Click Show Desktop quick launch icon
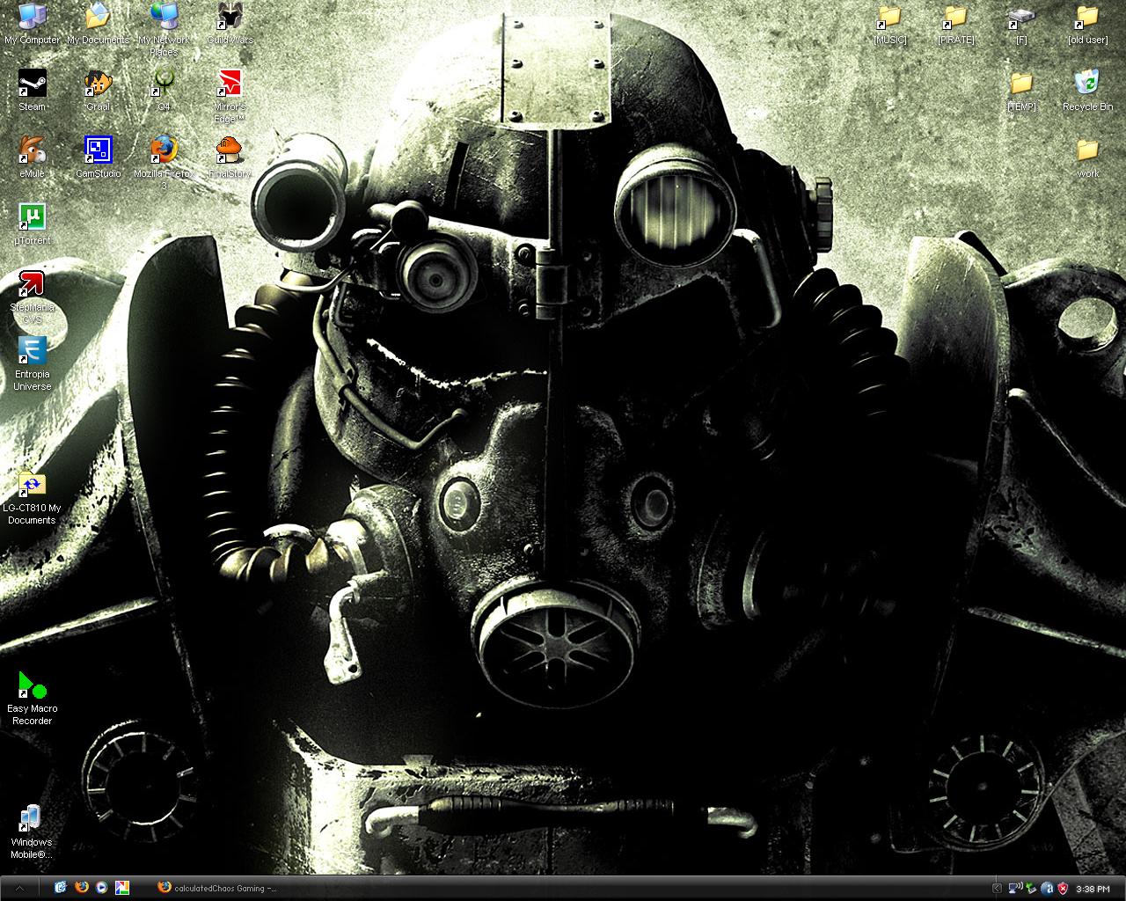The height and width of the screenshot is (901, 1126). (61, 888)
